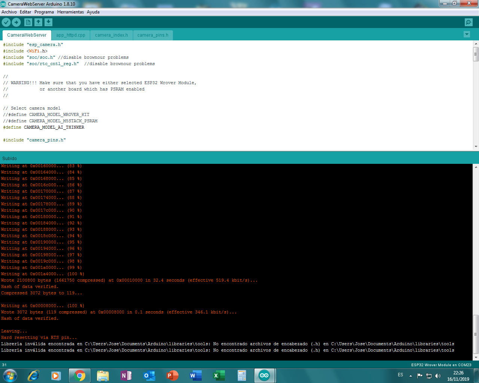The image size is (479, 383).
Task: Click the Action Center flag tray icon
Action: point(419,376)
